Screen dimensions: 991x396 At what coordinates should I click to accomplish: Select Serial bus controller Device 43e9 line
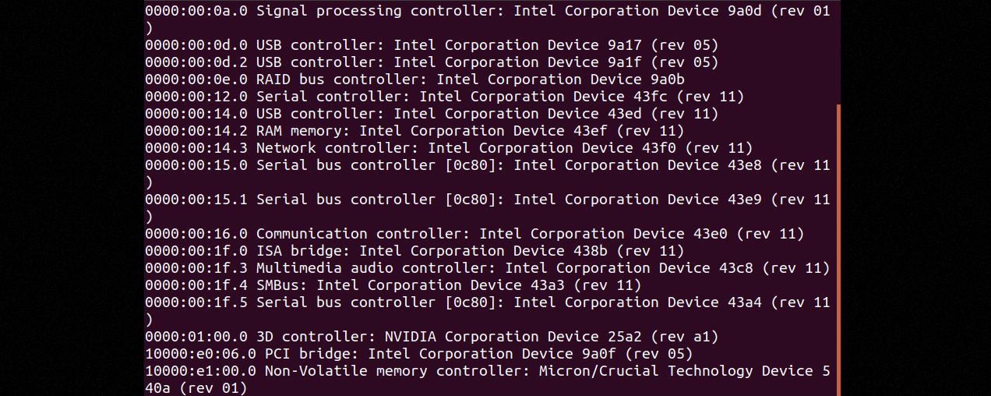pos(488,200)
